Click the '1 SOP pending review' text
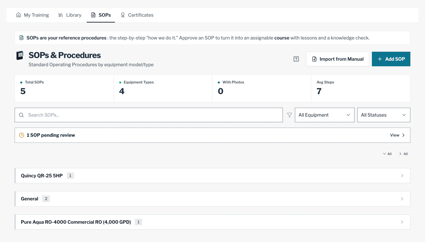This screenshot has width=425, height=242. [51, 135]
